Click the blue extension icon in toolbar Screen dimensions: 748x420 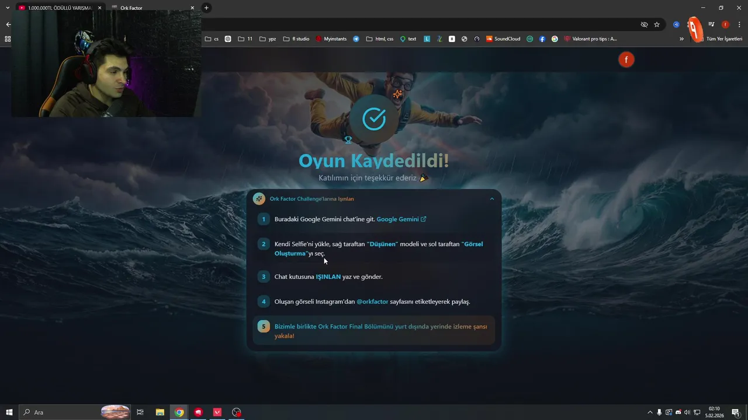[x=676, y=24]
